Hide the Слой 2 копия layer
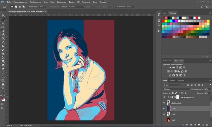212x127 pixels. [164, 103]
